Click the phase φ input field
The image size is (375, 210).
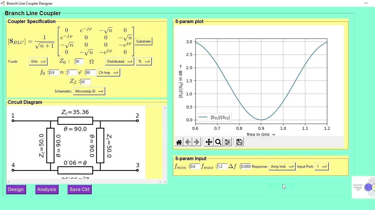coord(91,73)
